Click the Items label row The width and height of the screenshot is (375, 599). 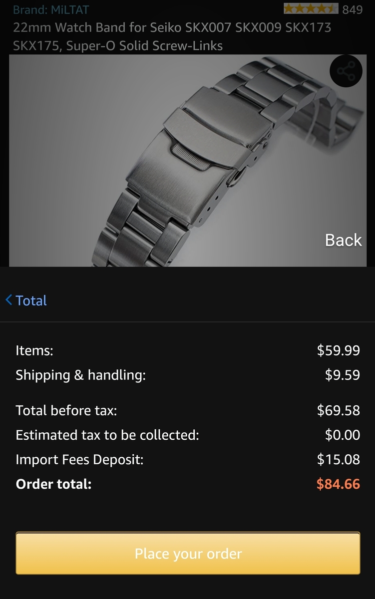pyautogui.click(x=34, y=350)
